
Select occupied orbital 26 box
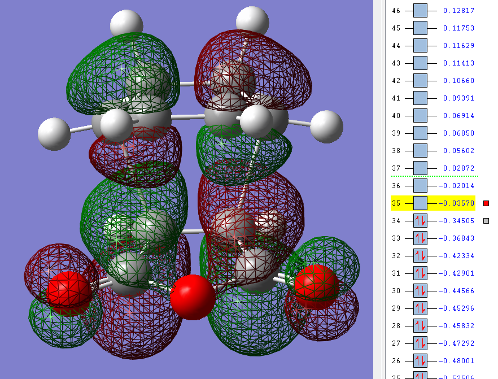[x=420, y=360]
